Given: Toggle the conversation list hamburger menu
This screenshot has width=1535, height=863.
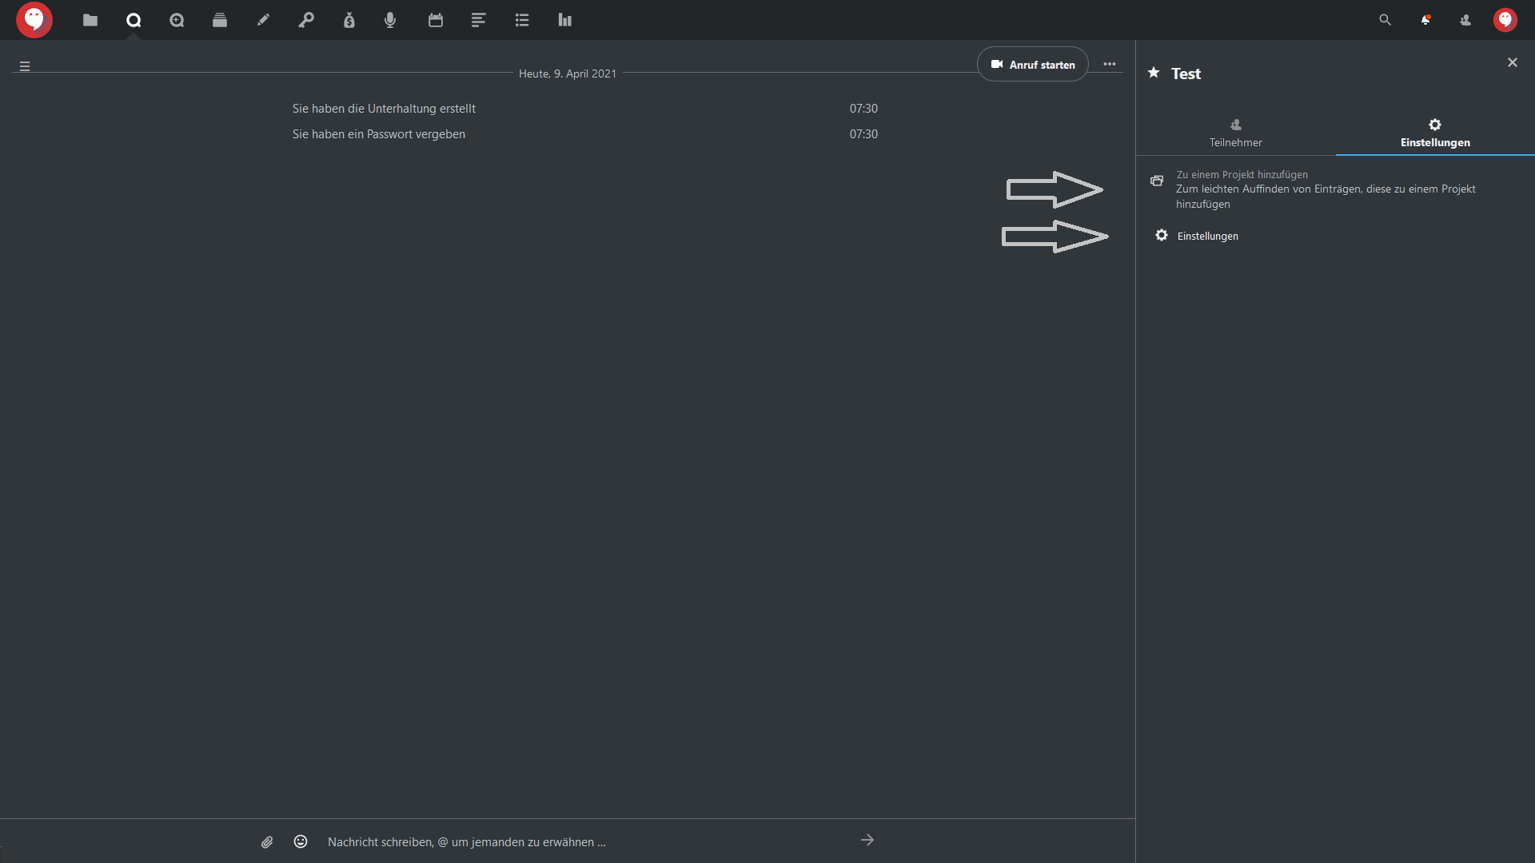Looking at the screenshot, I should click(25, 66).
